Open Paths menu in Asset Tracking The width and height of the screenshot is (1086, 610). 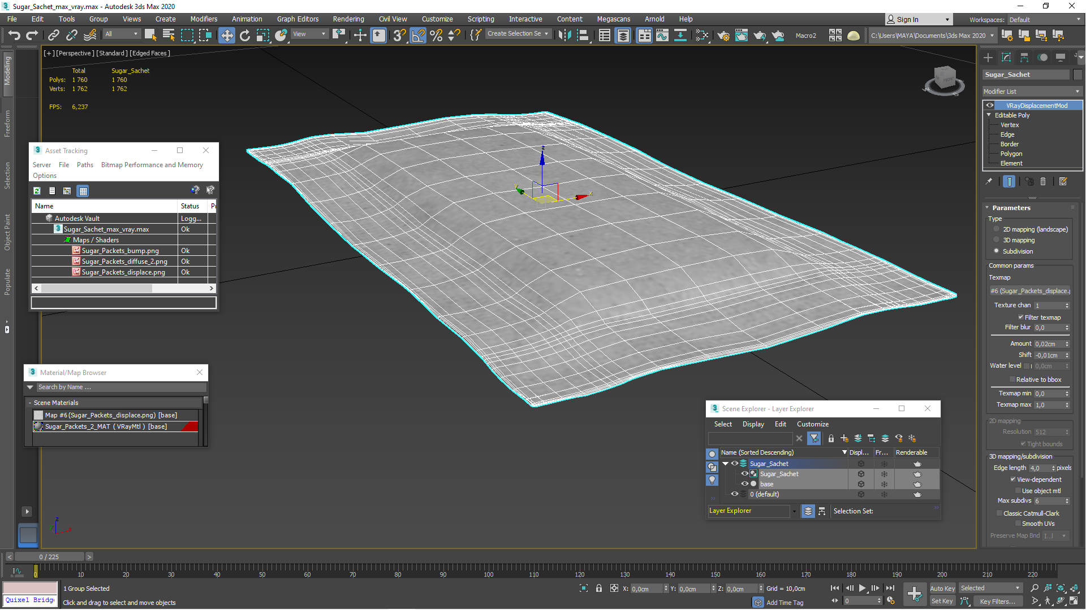(85, 164)
